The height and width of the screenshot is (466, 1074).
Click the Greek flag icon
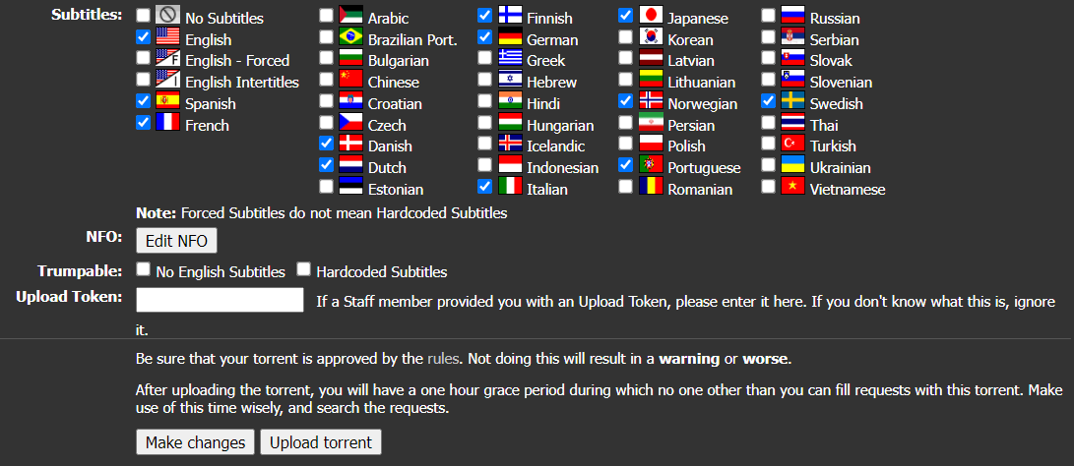tap(510, 58)
